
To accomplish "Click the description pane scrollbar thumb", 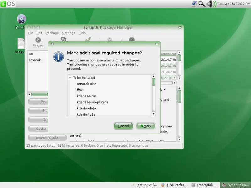I will click(x=179, y=97).
